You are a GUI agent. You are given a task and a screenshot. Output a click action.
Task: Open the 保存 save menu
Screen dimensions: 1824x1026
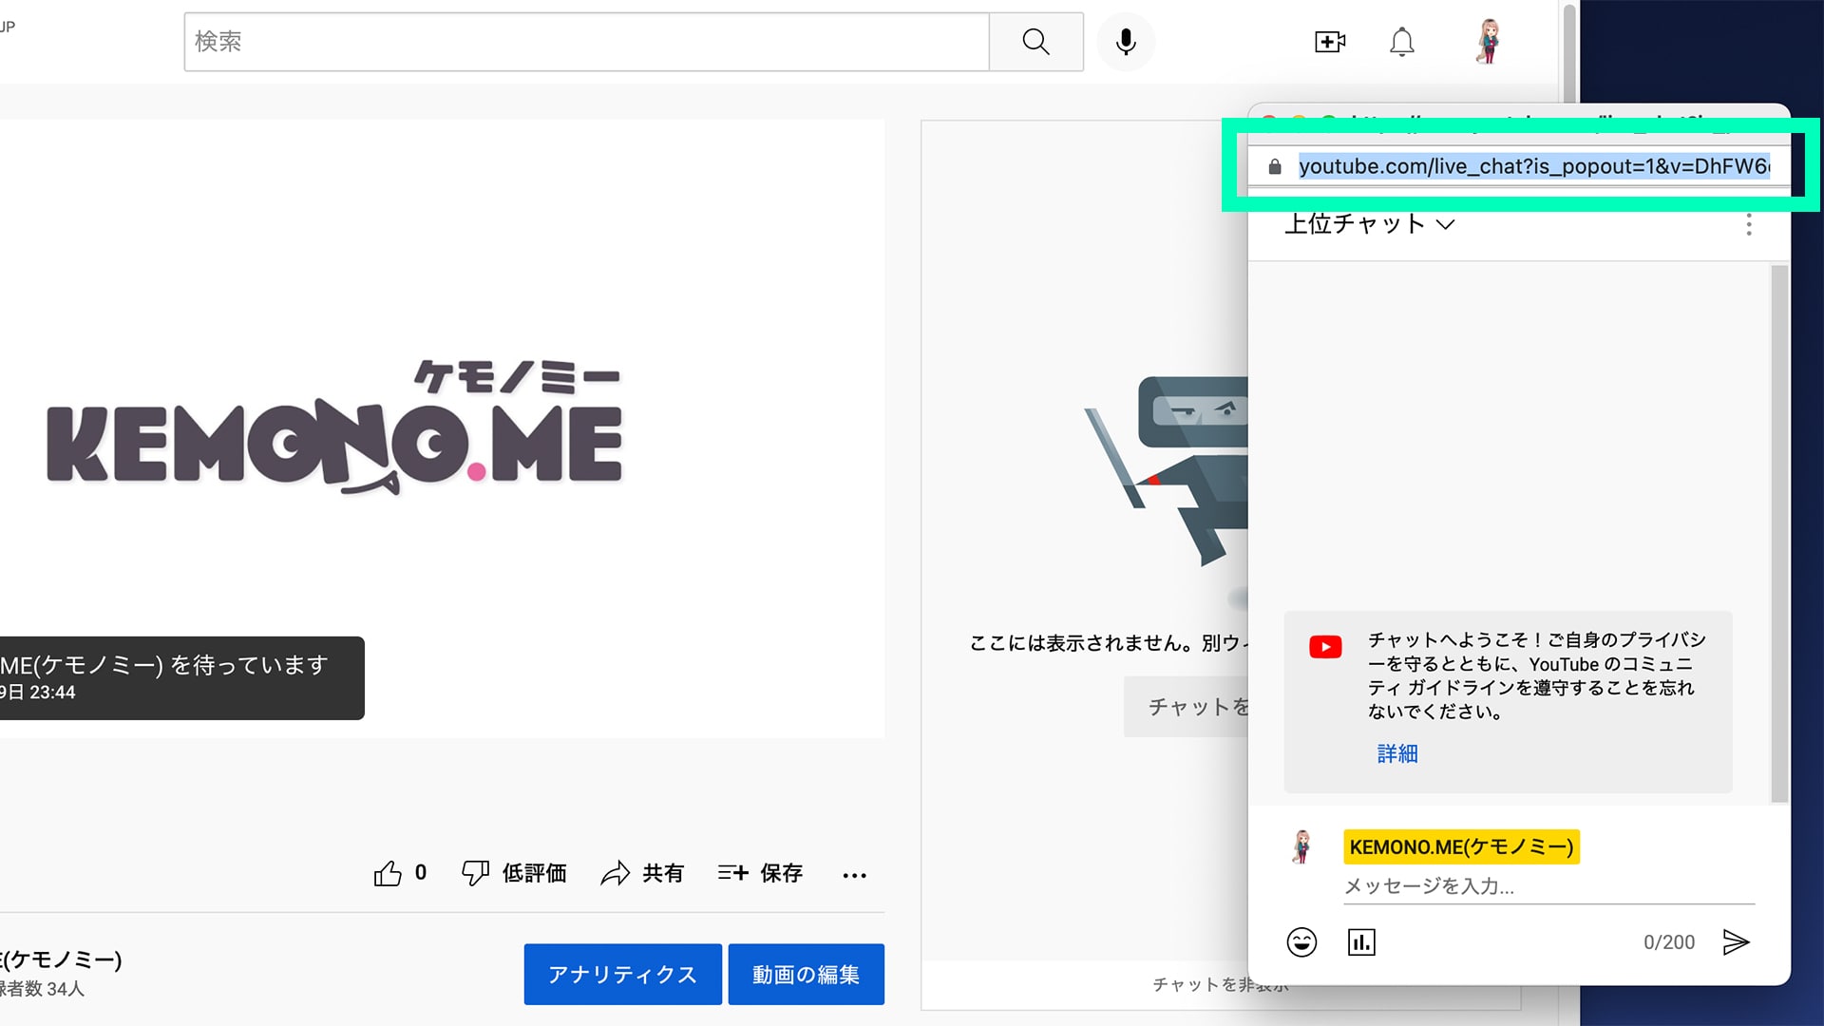click(760, 873)
